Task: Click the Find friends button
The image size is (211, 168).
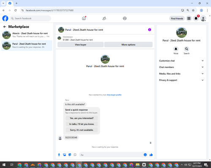Action: pyautogui.click(x=177, y=18)
